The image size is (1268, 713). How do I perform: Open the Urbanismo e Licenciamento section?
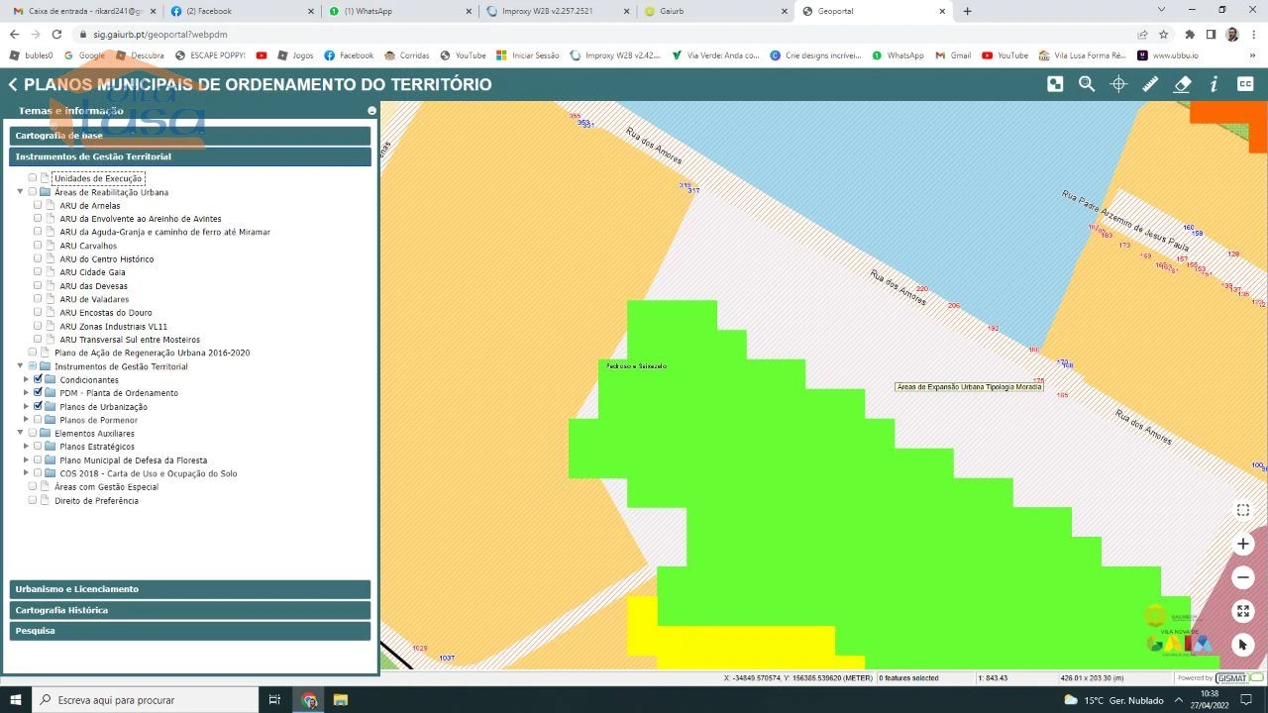pos(190,589)
